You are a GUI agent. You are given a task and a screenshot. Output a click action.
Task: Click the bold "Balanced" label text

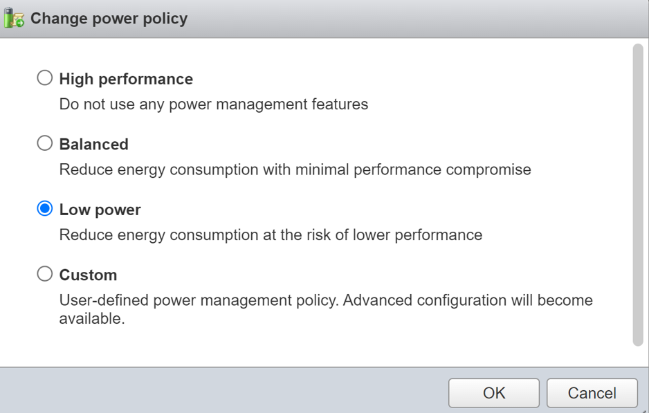pos(94,144)
